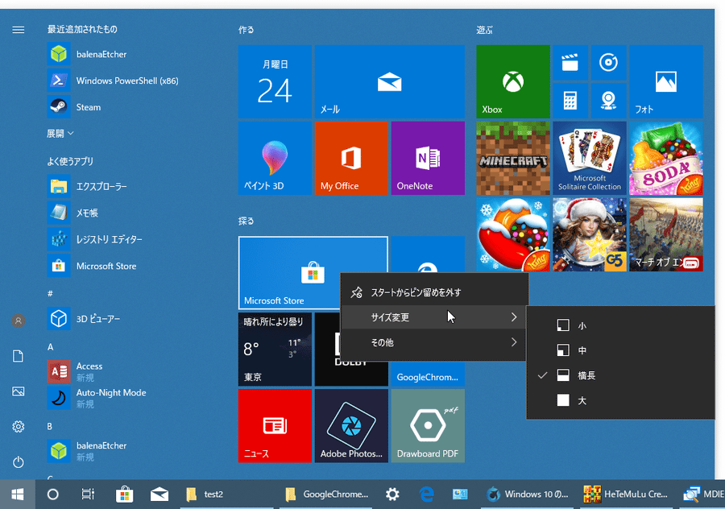Viewport: 725px width, 509px height.
Task: Launch the My Office tile
Action: [351, 158]
